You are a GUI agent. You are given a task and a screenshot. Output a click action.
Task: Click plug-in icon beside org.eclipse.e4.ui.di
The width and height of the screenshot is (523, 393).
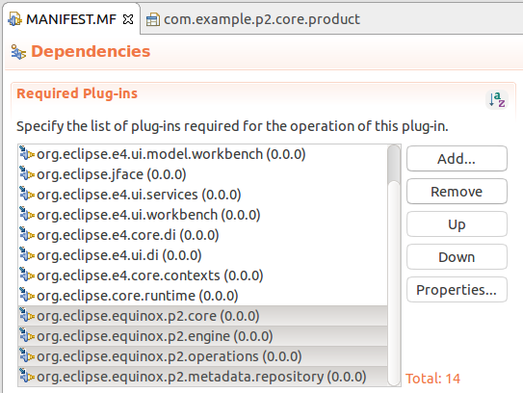point(27,254)
